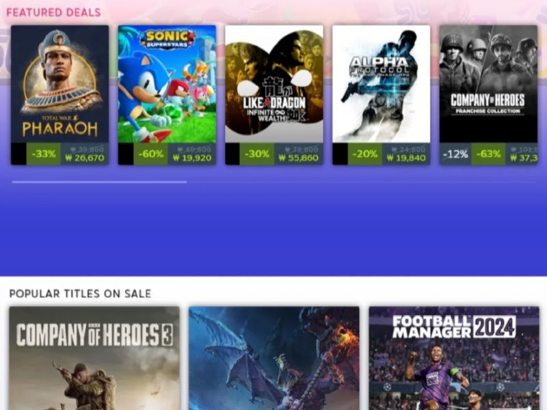This screenshot has width=547, height=410.
Task: Click the -30% discount badge
Action: pos(257,154)
